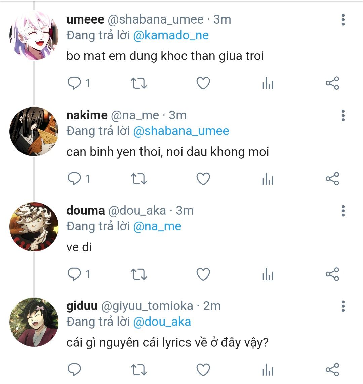This screenshot has width=363, height=384.
Task: Reply to umeee's tweet
Action: click(x=74, y=83)
